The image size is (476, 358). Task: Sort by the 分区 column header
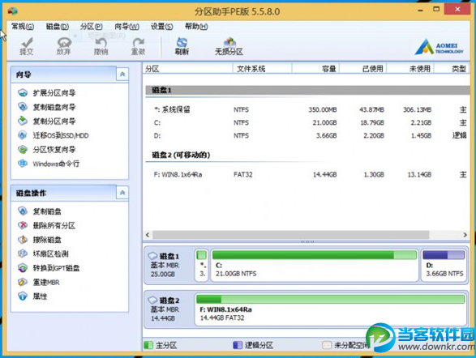click(x=187, y=69)
